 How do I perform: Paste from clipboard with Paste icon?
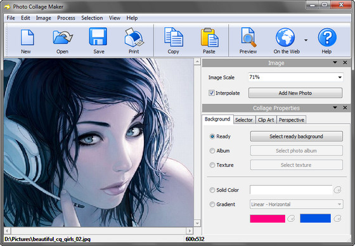tap(209, 37)
